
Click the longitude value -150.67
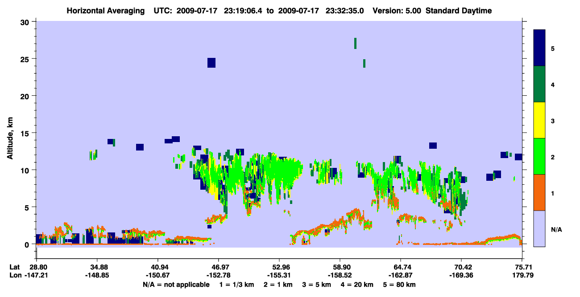(x=157, y=275)
